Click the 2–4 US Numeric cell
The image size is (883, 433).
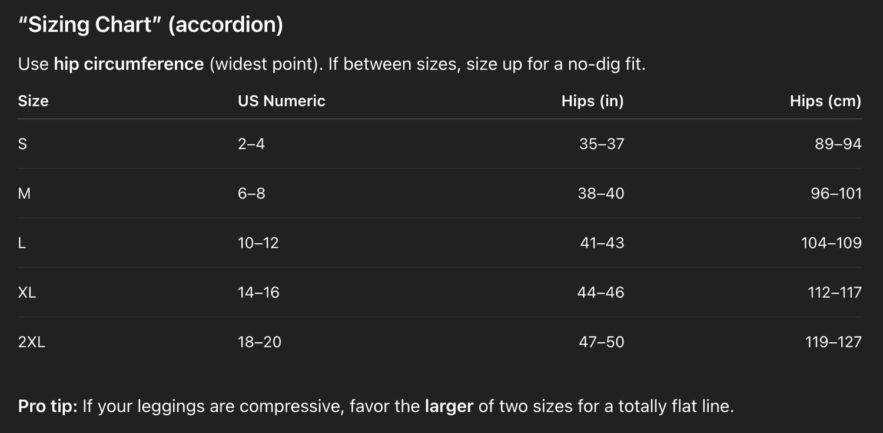click(x=251, y=144)
